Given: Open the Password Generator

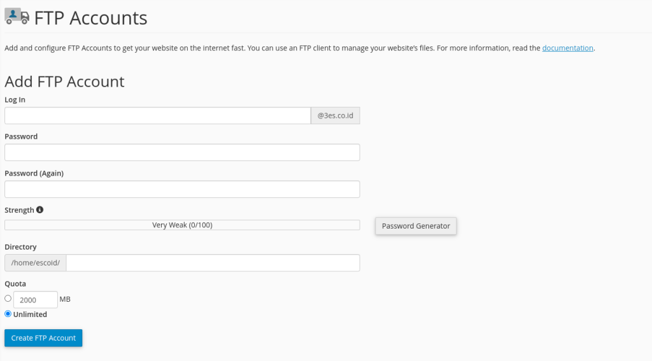Looking at the screenshot, I should click(416, 226).
